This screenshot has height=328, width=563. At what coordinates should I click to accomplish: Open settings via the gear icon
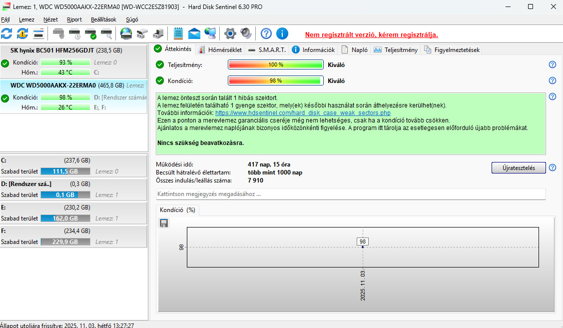(x=230, y=34)
